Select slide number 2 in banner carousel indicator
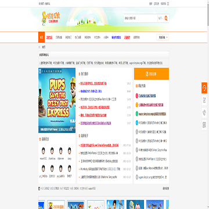209x209 pixels. (42, 71)
